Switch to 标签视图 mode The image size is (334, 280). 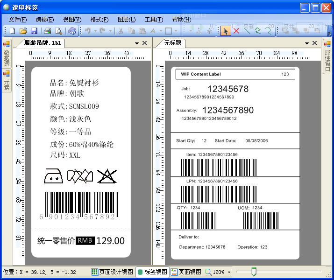point(152,272)
